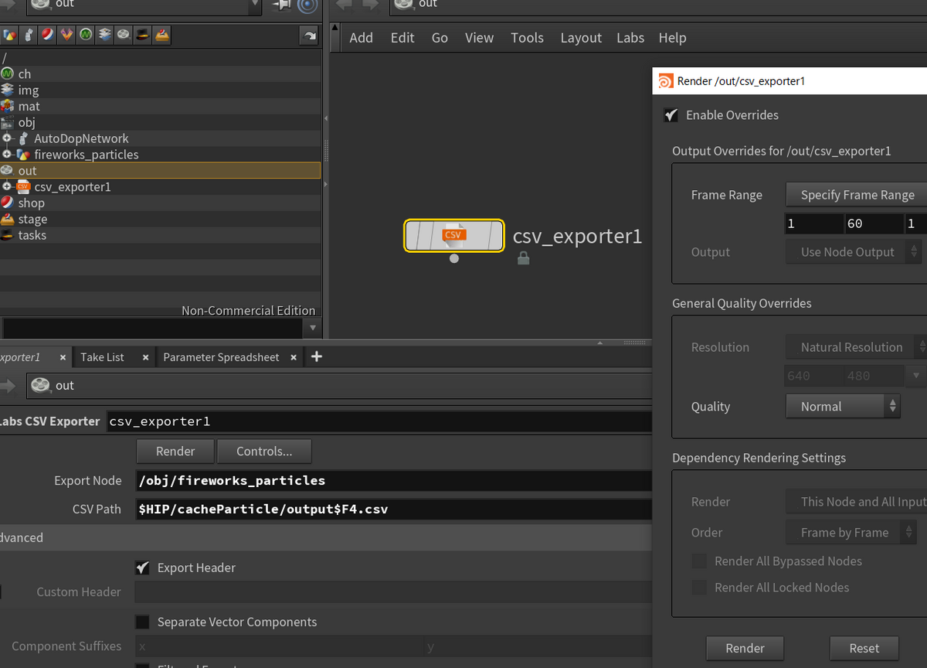
Task: Click the green waveform CHOP toolbar icon
Action: click(x=86, y=35)
